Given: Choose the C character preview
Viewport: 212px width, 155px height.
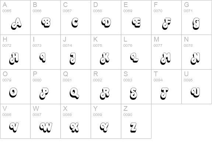Looking at the screenshot, I should (75, 22).
